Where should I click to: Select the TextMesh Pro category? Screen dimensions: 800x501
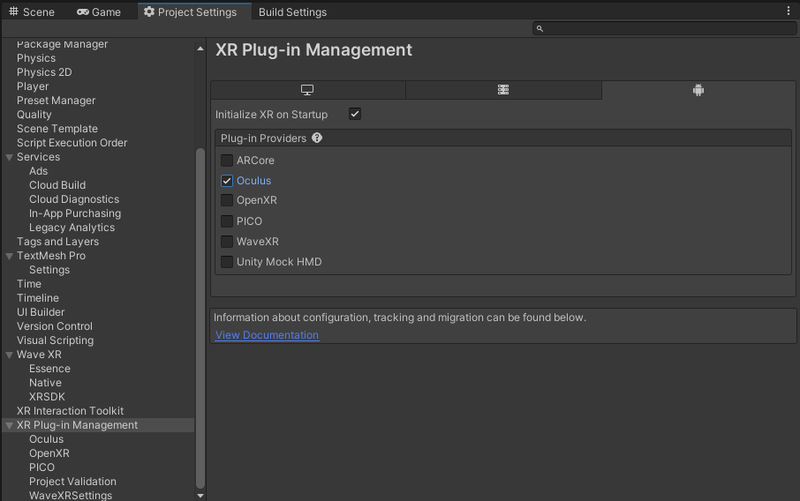coord(51,256)
